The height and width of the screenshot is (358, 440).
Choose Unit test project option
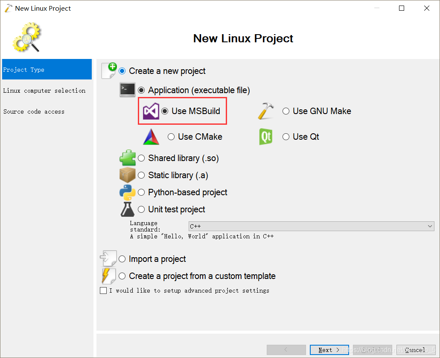(141, 209)
